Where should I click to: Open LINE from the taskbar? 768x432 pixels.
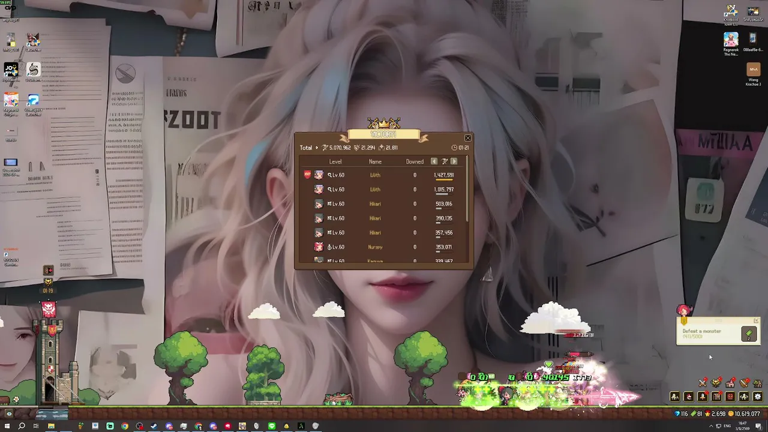[x=272, y=426]
